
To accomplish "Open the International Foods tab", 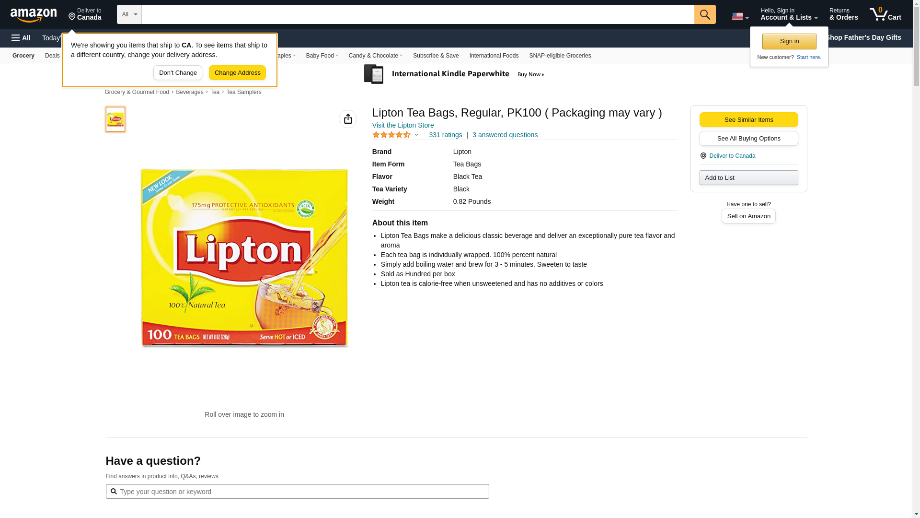I will [x=494, y=56].
